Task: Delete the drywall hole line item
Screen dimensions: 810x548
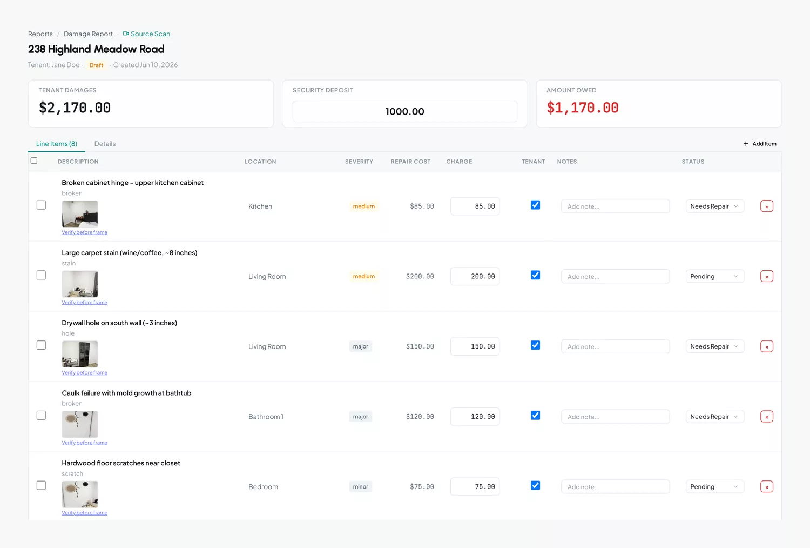Action: tap(766, 346)
